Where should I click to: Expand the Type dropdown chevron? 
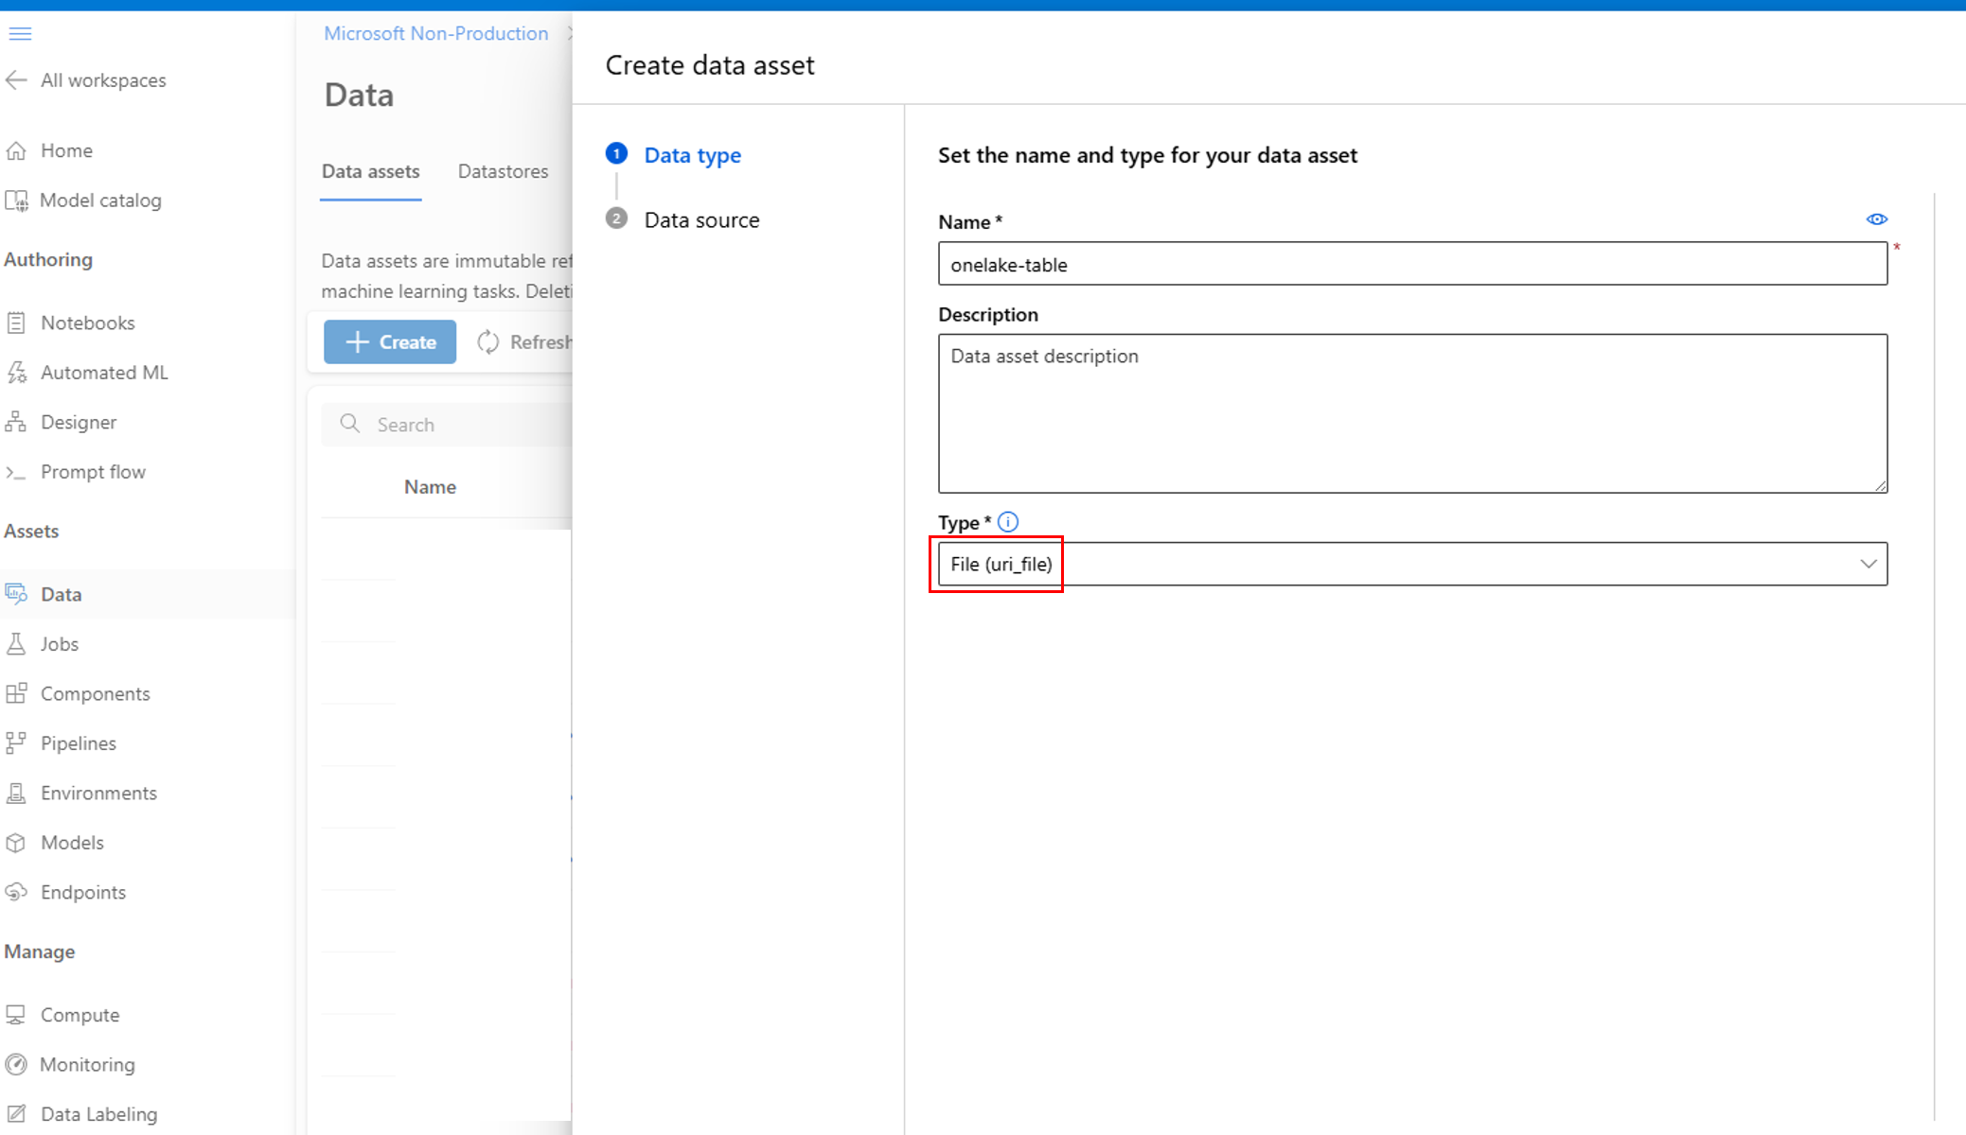tap(1868, 564)
